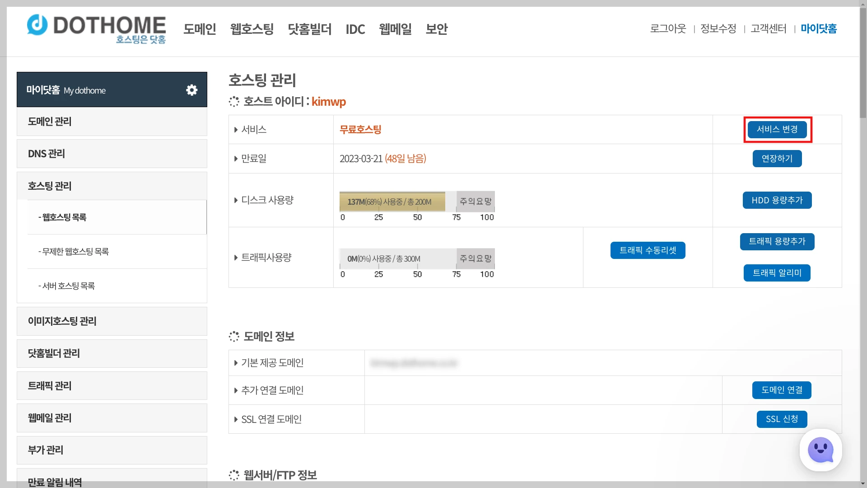Open the 닷홈빌더 top menu
The image size is (867, 488).
coord(310,29)
